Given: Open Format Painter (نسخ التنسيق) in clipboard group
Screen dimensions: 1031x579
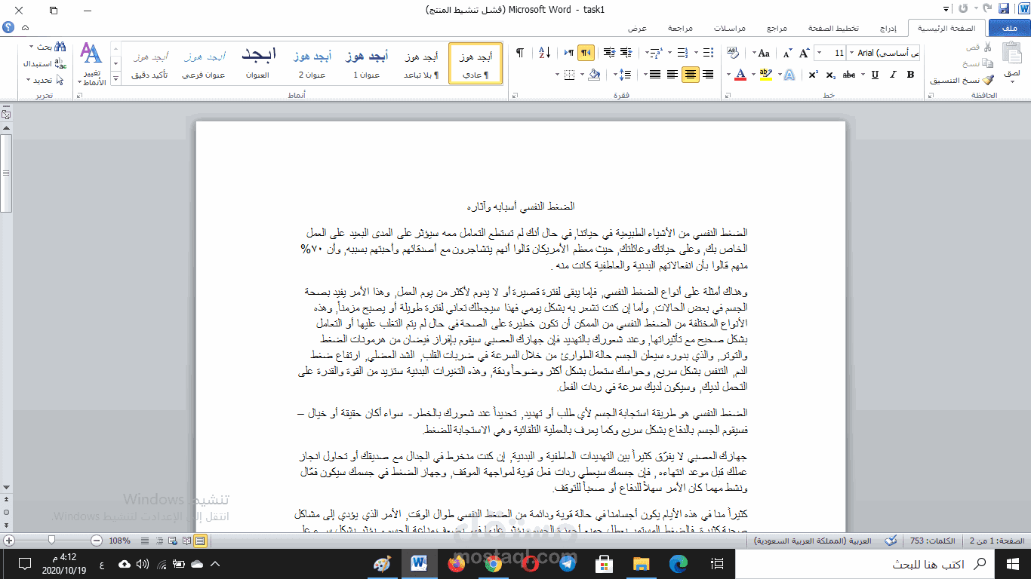Looking at the screenshot, I should click(x=987, y=79).
